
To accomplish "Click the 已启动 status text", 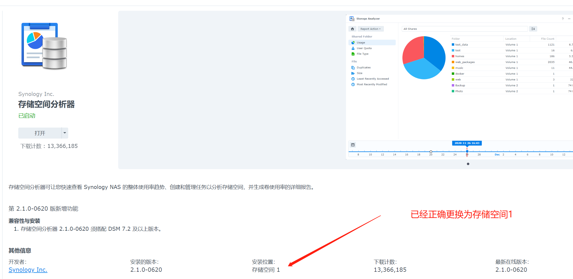I will point(27,116).
